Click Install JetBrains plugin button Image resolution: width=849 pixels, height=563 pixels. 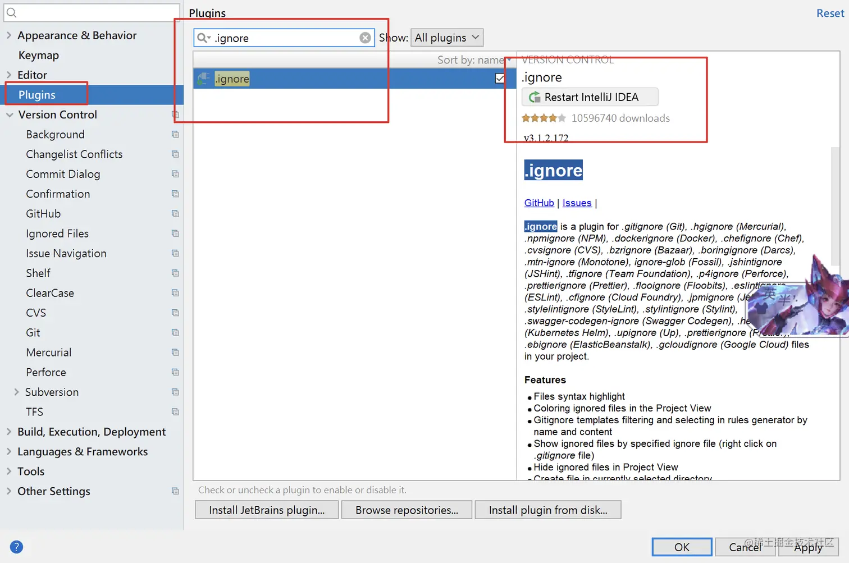267,510
